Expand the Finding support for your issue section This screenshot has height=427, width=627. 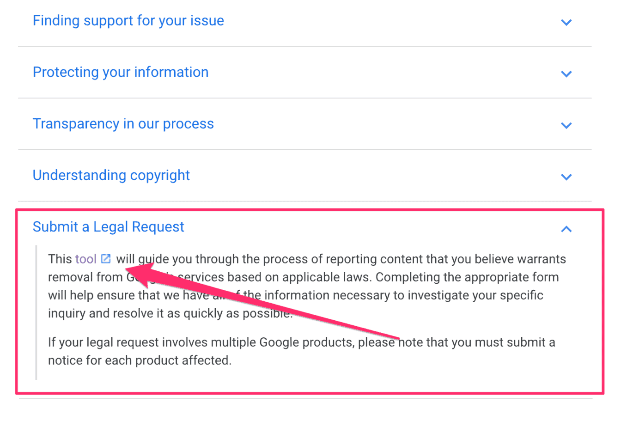[x=566, y=22]
